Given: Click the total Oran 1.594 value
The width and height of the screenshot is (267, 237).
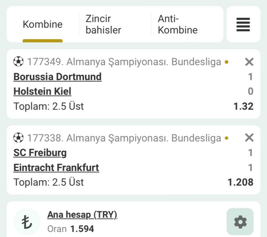Looking at the screenshot, I should coord(82,229).
